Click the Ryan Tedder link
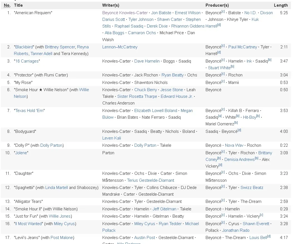 tap(170, 223)
